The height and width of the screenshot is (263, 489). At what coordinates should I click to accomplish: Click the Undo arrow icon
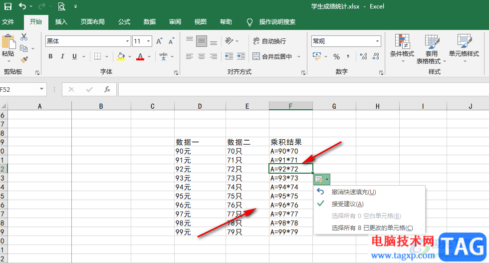coord(22,6)
